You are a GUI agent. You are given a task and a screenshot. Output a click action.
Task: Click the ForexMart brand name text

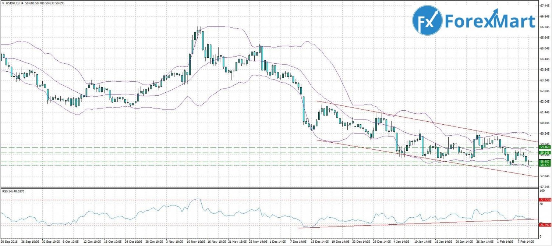(489, 21)
